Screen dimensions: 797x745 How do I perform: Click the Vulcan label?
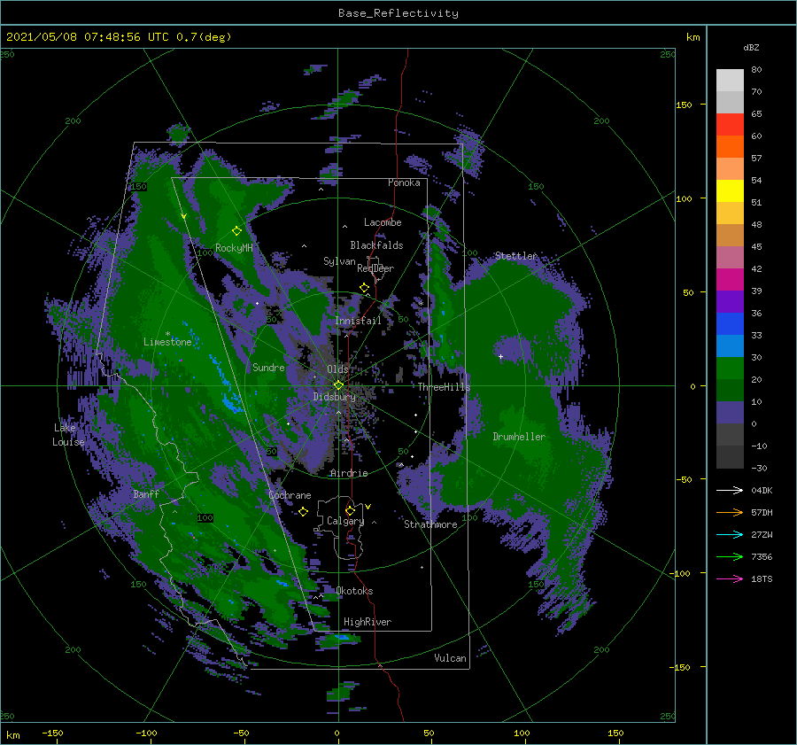(450, 658)
